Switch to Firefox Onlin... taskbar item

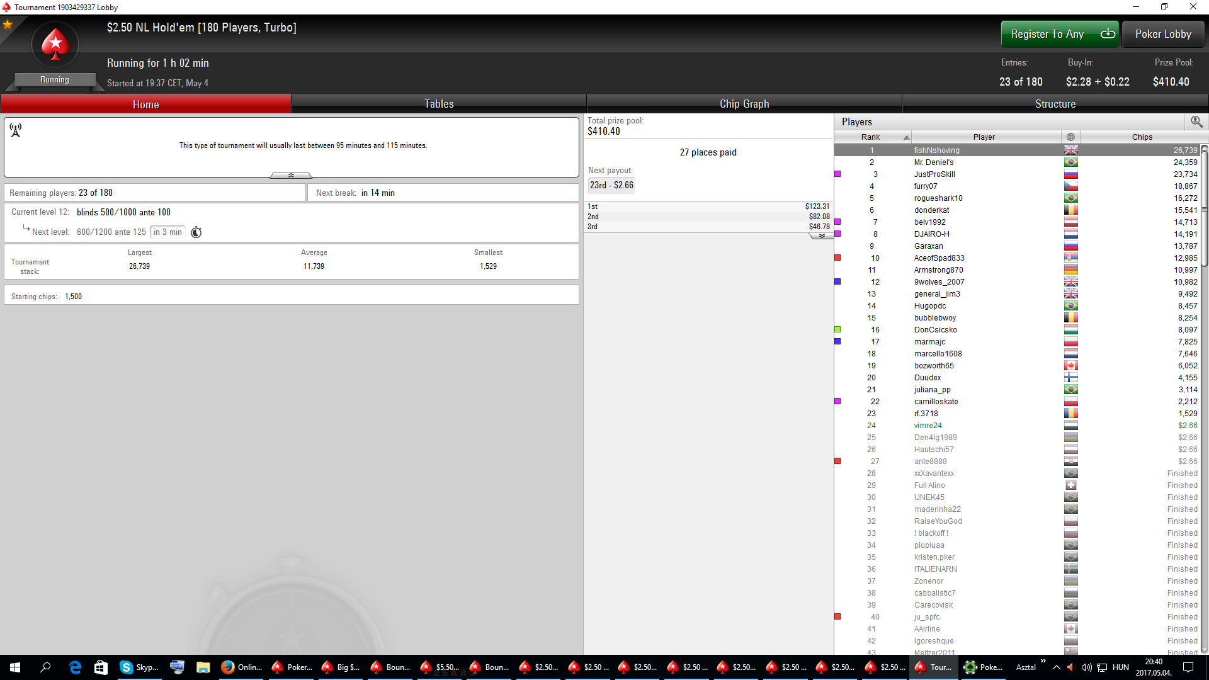tap(242, 667)
